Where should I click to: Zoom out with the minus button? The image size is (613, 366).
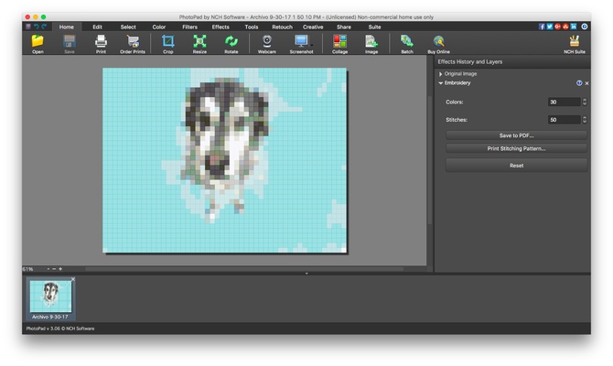click(54, 269)
